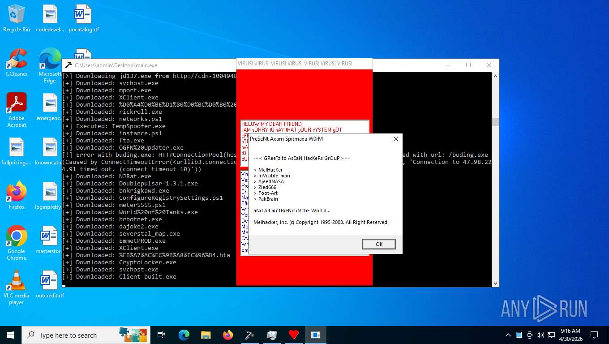Open Task View on the taskbar
This screenshot has height=344, width=609.
[162, 335]
